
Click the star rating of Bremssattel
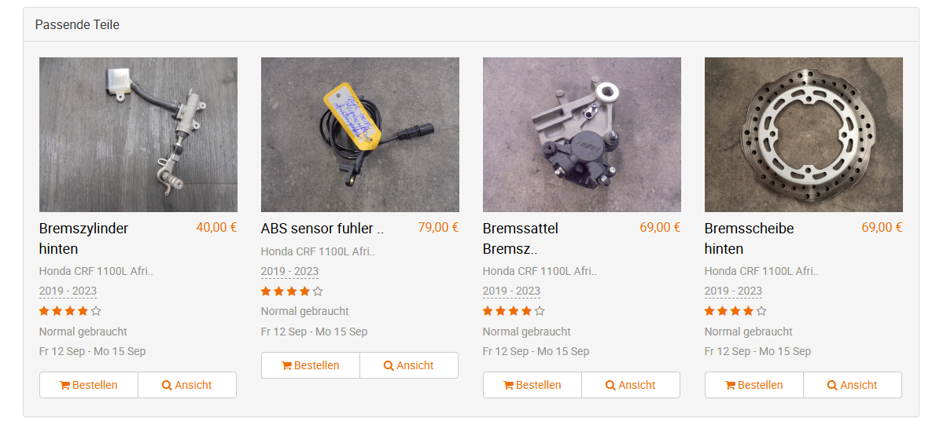pyautogui.click(x=514, y=311)
